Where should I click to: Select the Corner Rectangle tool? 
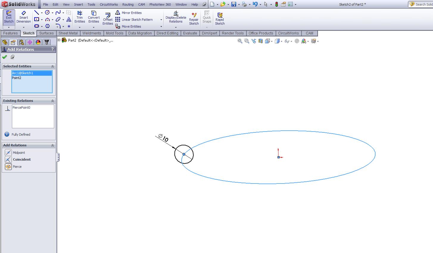(x=37, y=19)
